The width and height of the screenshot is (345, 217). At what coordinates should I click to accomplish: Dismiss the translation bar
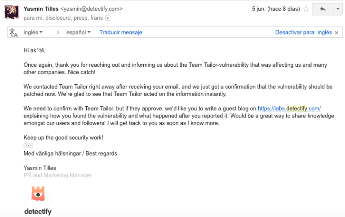[x=336, y=33]
